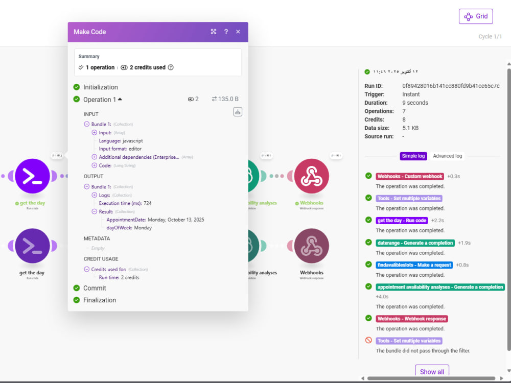Click the blocked filter icon in log
The image size is (511, 383).
point(368,340)
